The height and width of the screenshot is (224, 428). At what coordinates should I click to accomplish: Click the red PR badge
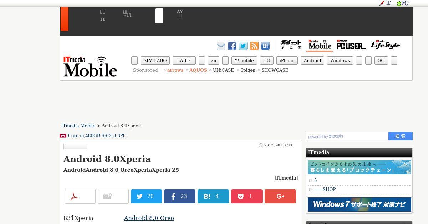click(63, 135)
